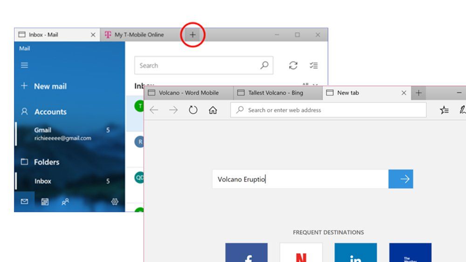Open the favorites hub star icon
This screenshot has height=262, width=466.
point(444,110)
